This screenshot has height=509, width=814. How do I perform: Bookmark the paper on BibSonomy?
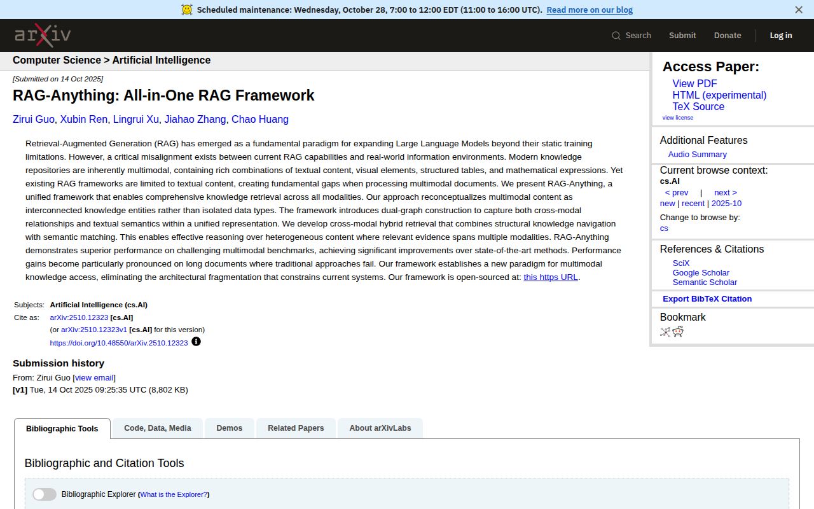tap(665, 331)
